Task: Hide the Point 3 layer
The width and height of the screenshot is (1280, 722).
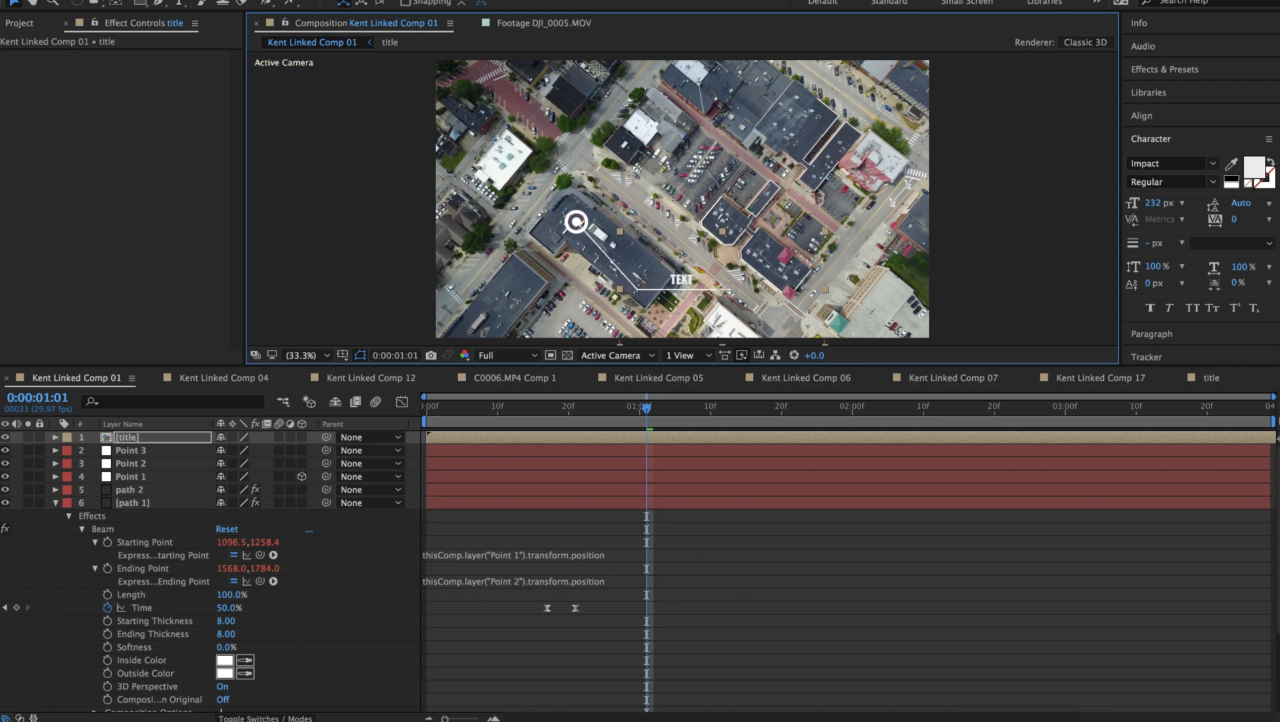Action: (x=5, y=451)
